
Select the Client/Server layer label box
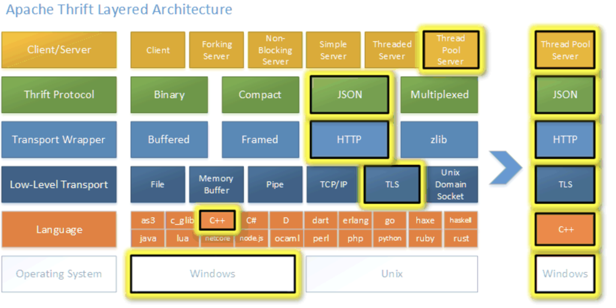pos(59,50)
